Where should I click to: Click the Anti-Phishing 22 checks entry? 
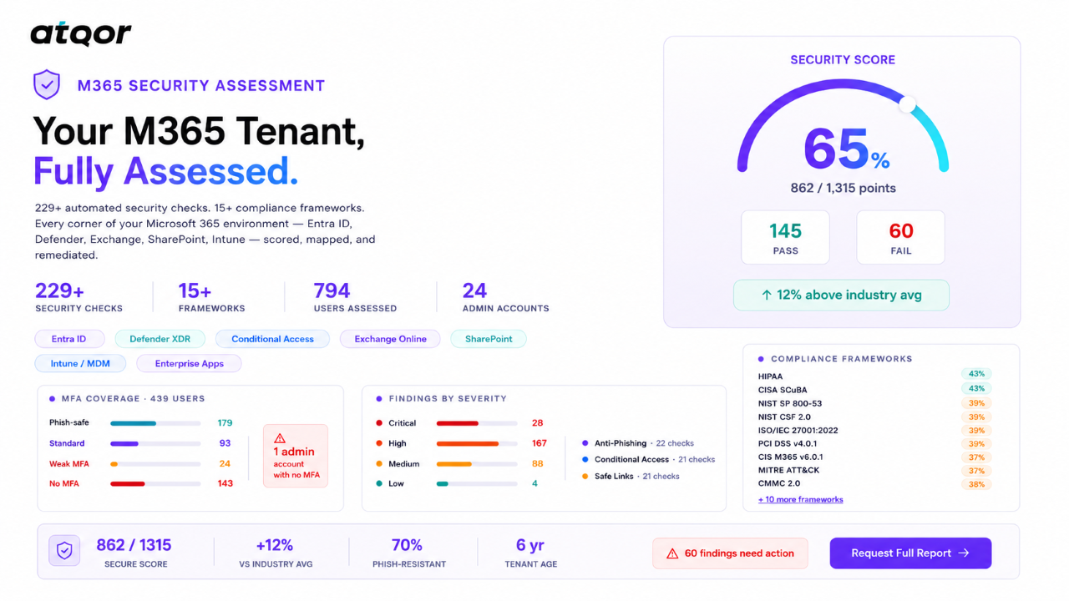click(x=638, y=443)
